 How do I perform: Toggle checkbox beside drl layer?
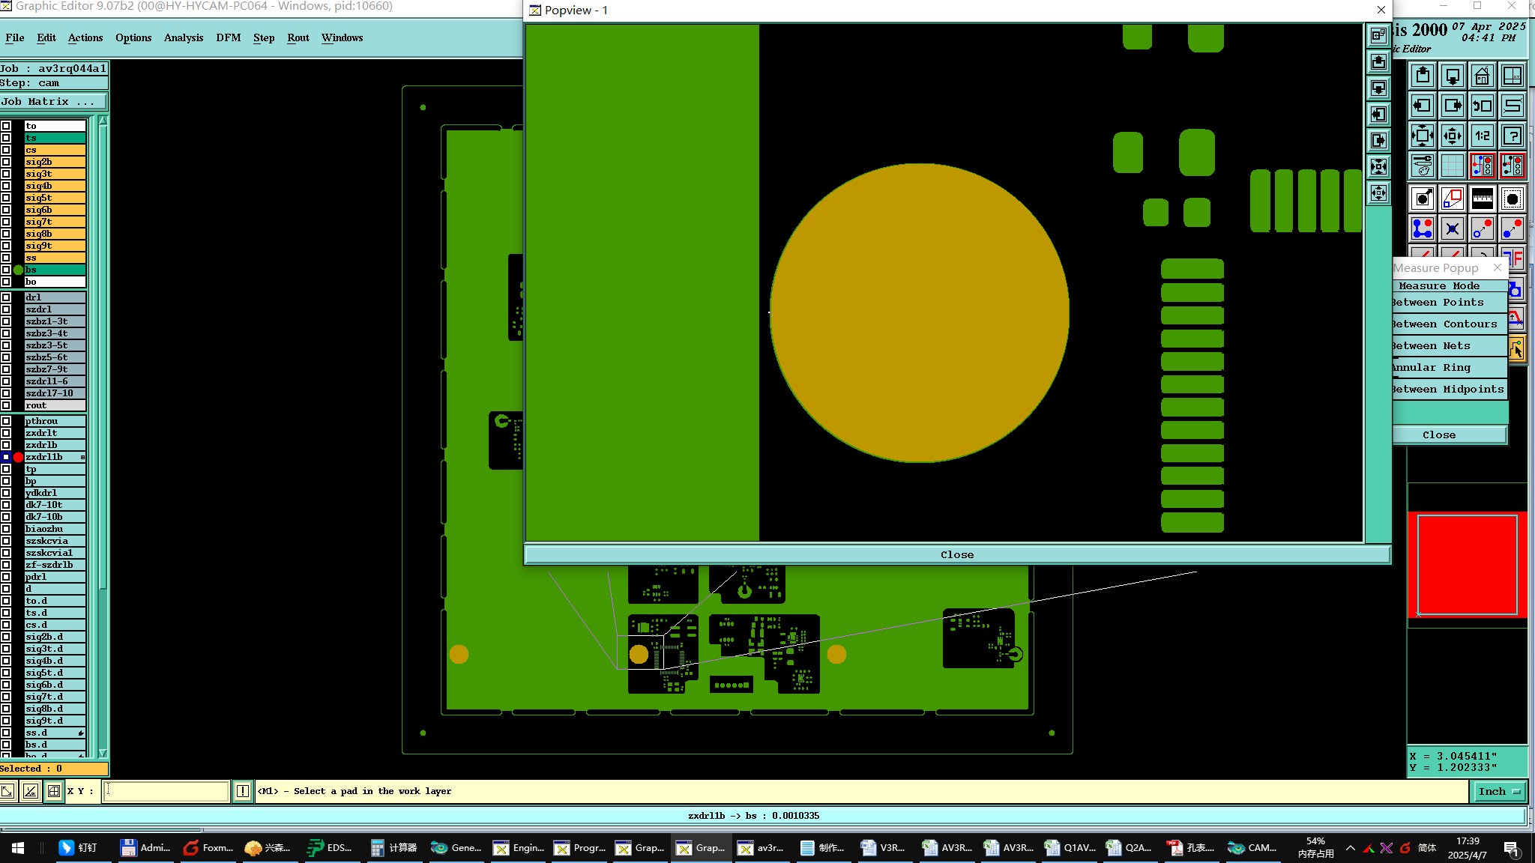[6, 297]
